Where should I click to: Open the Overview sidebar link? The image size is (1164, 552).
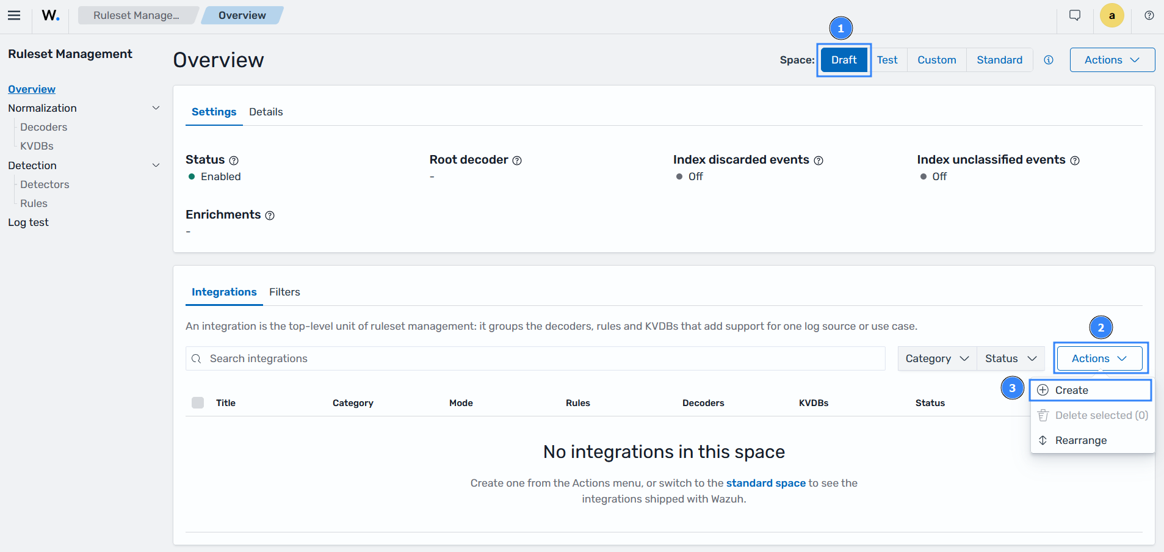tap(32, 89)
